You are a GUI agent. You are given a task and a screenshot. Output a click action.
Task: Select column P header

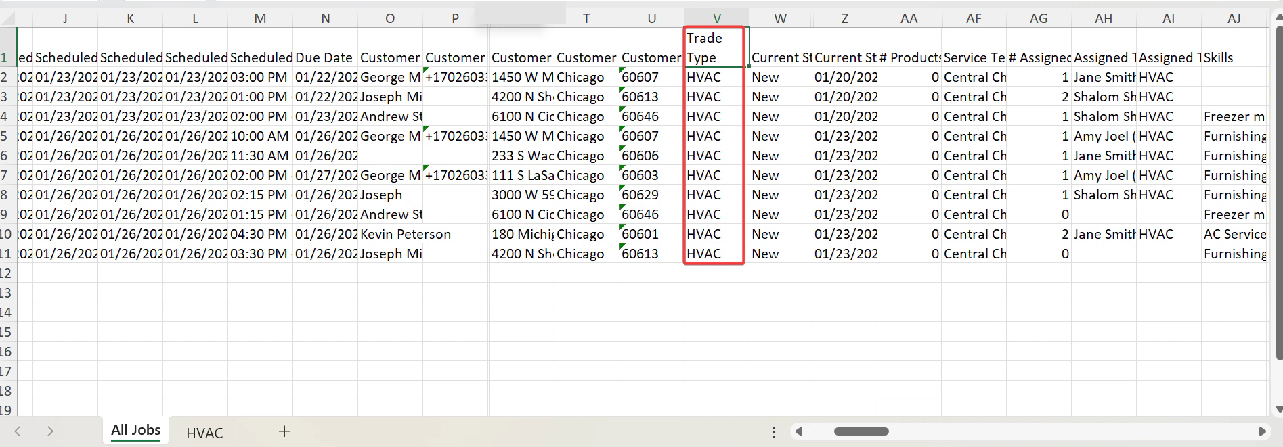[x=455, y=18]
